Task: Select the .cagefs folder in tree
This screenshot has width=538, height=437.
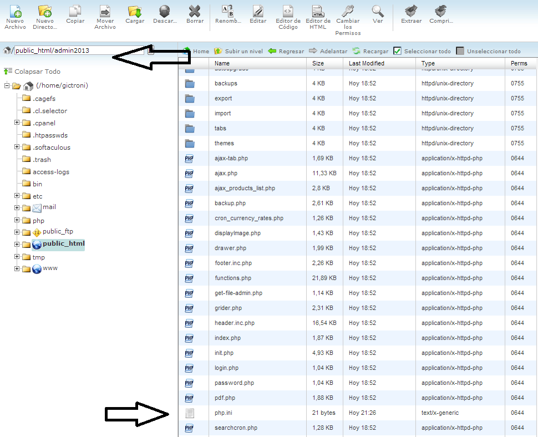Action: [x=44, y=99]
